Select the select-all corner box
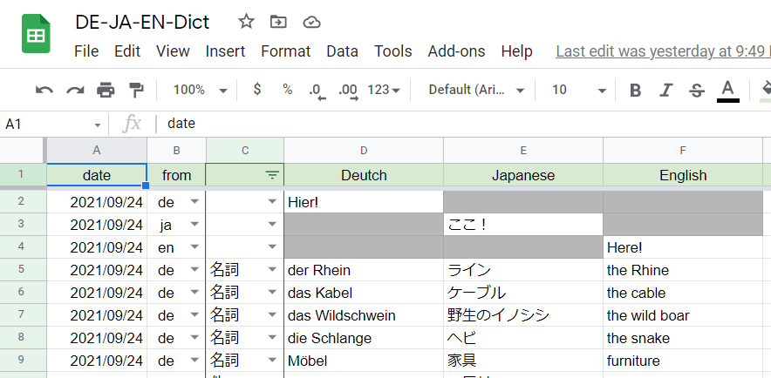The image size is (771, 378). pos(23,150)
